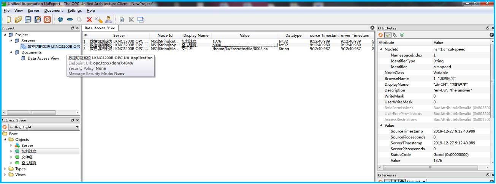Click the wrench Server Settings icon
This screenshot has width=496, height=184.
98,19
